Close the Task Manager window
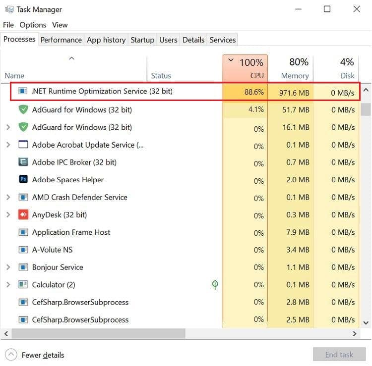372x366 pixels. tap(357, 9)
